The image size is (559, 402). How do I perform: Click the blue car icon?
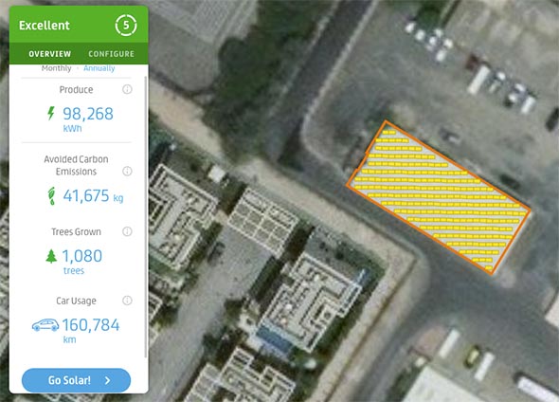coord(45,325)
